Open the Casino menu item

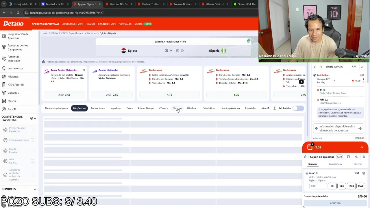coord(90,24)
